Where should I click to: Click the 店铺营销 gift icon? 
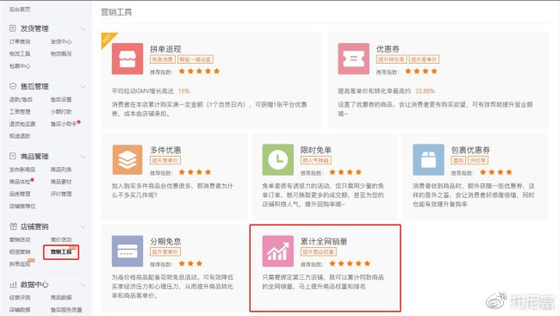13,226
